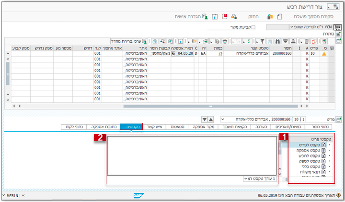Click the yellow warning triangle in item 10
The width and height of the screenshot is (345, 202).
click(x=324, y=54)
